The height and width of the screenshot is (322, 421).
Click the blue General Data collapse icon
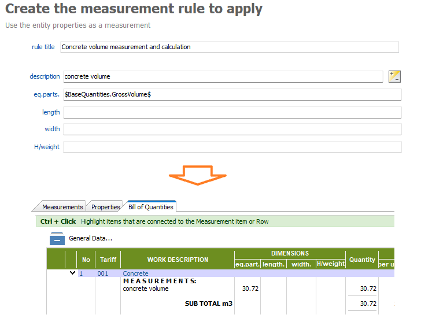tap(57, 238)
